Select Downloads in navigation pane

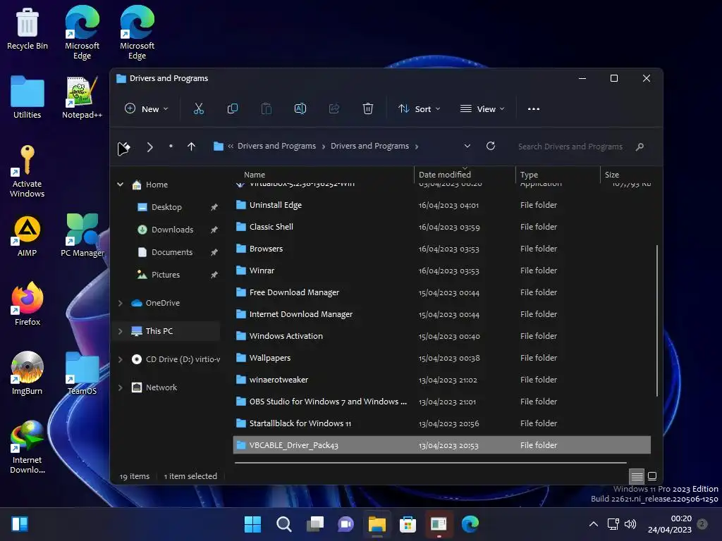click(x=172, y=230)
